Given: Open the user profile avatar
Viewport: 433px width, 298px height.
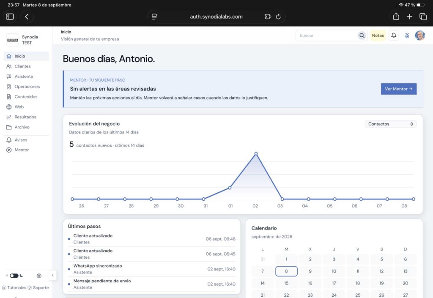Looking at the screenshot, I should point(420,36).
